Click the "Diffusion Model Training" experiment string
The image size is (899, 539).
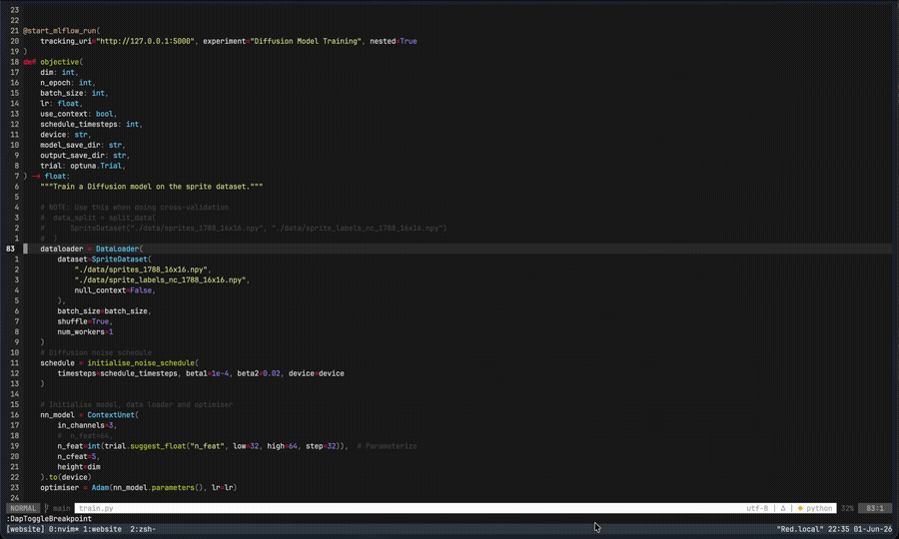[x=307, y=41]
